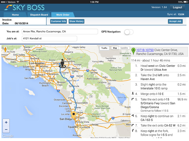The image size is (189, 141).
Task: Open the Street View pegman icon
Action: [5, 49]
